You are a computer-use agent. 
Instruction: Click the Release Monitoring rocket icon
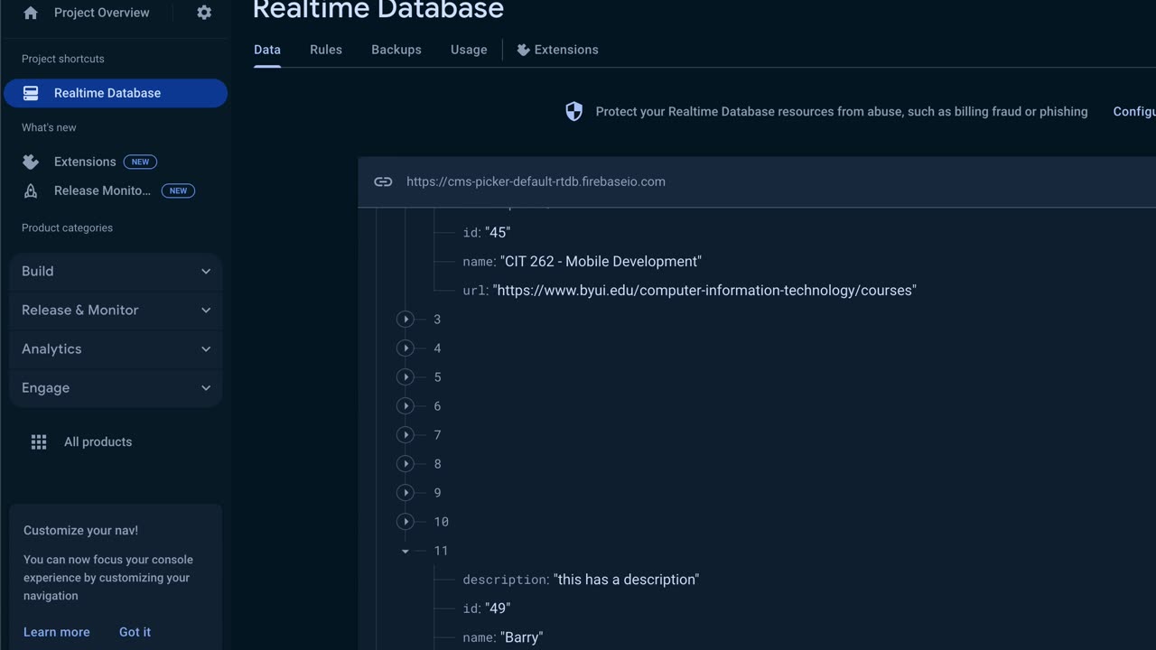pos(31,190)
